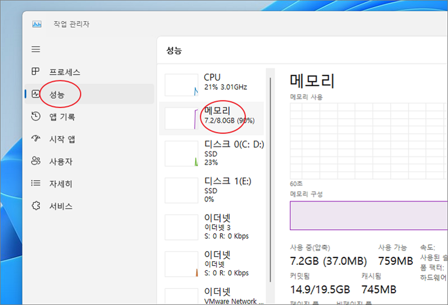Go to 앱 기록 page

89,117
